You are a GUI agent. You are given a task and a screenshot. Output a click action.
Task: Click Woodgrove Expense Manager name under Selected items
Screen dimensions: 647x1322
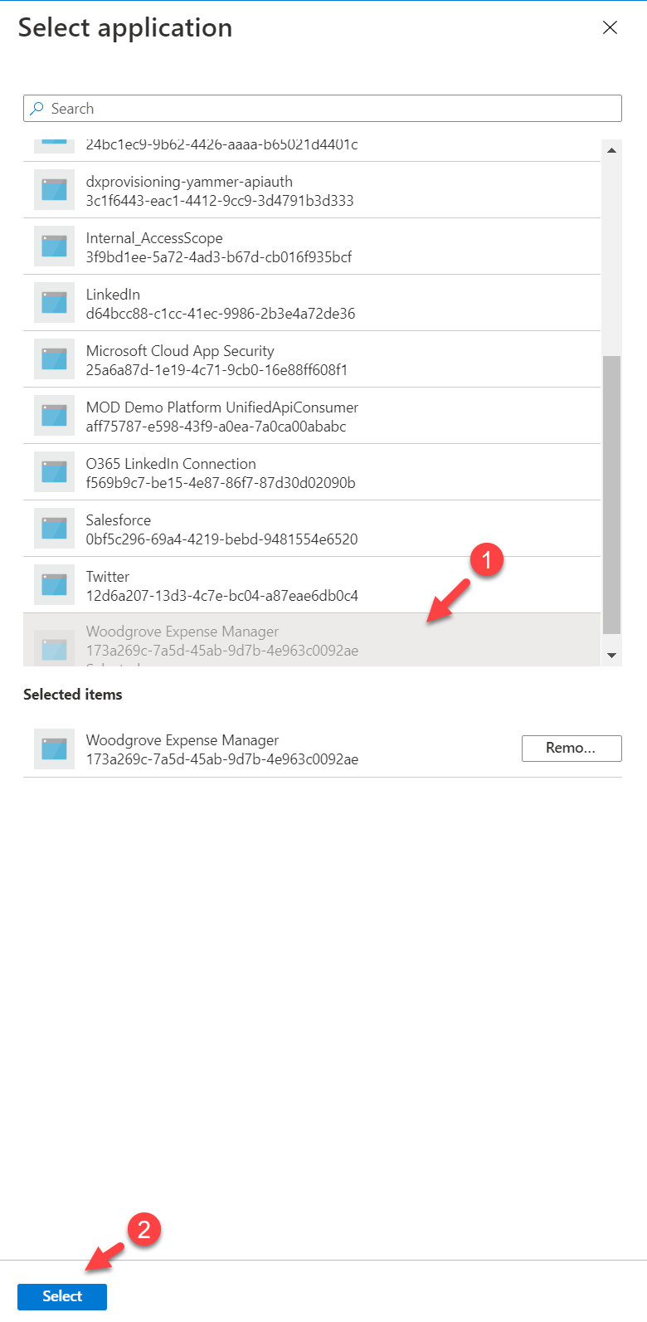[x=182, y=740]
